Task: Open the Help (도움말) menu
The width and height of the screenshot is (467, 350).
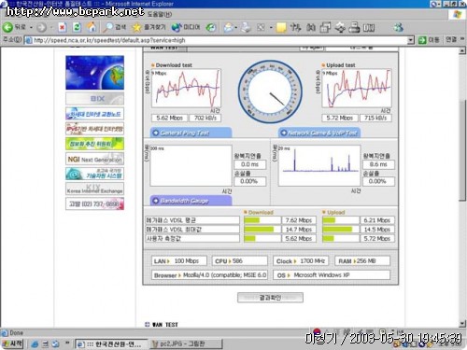Action: (x=160, y=14)
